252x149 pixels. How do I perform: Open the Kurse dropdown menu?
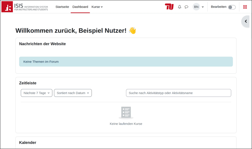pyautogui.click(x=97, y=7)
